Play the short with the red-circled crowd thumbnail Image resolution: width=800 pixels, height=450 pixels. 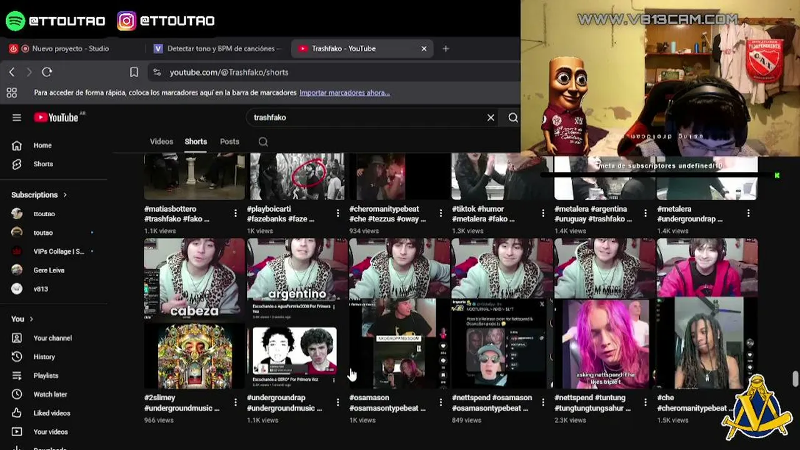tap(297, 177)
